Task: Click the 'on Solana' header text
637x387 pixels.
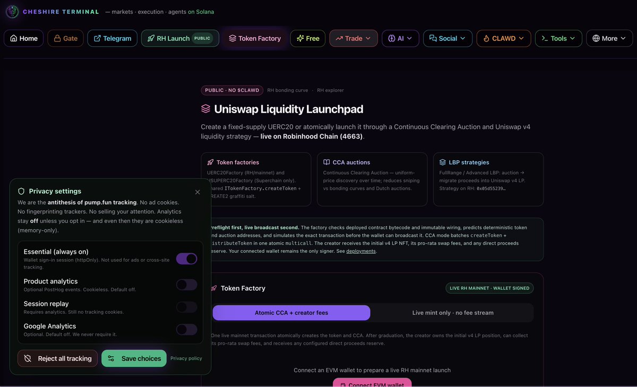Action: coord(201,12)
